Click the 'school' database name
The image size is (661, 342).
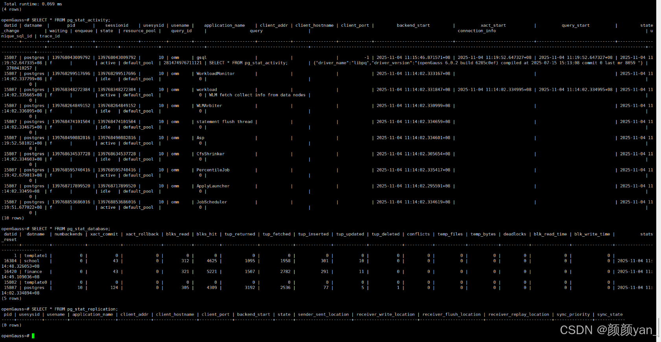32,261
